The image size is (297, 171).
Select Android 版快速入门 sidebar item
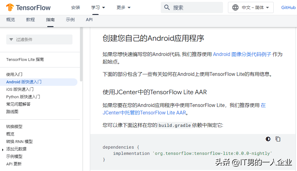click(39, 82)
